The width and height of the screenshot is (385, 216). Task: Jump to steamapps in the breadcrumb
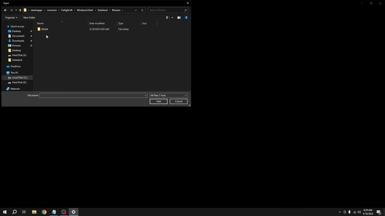pos(36,10)
